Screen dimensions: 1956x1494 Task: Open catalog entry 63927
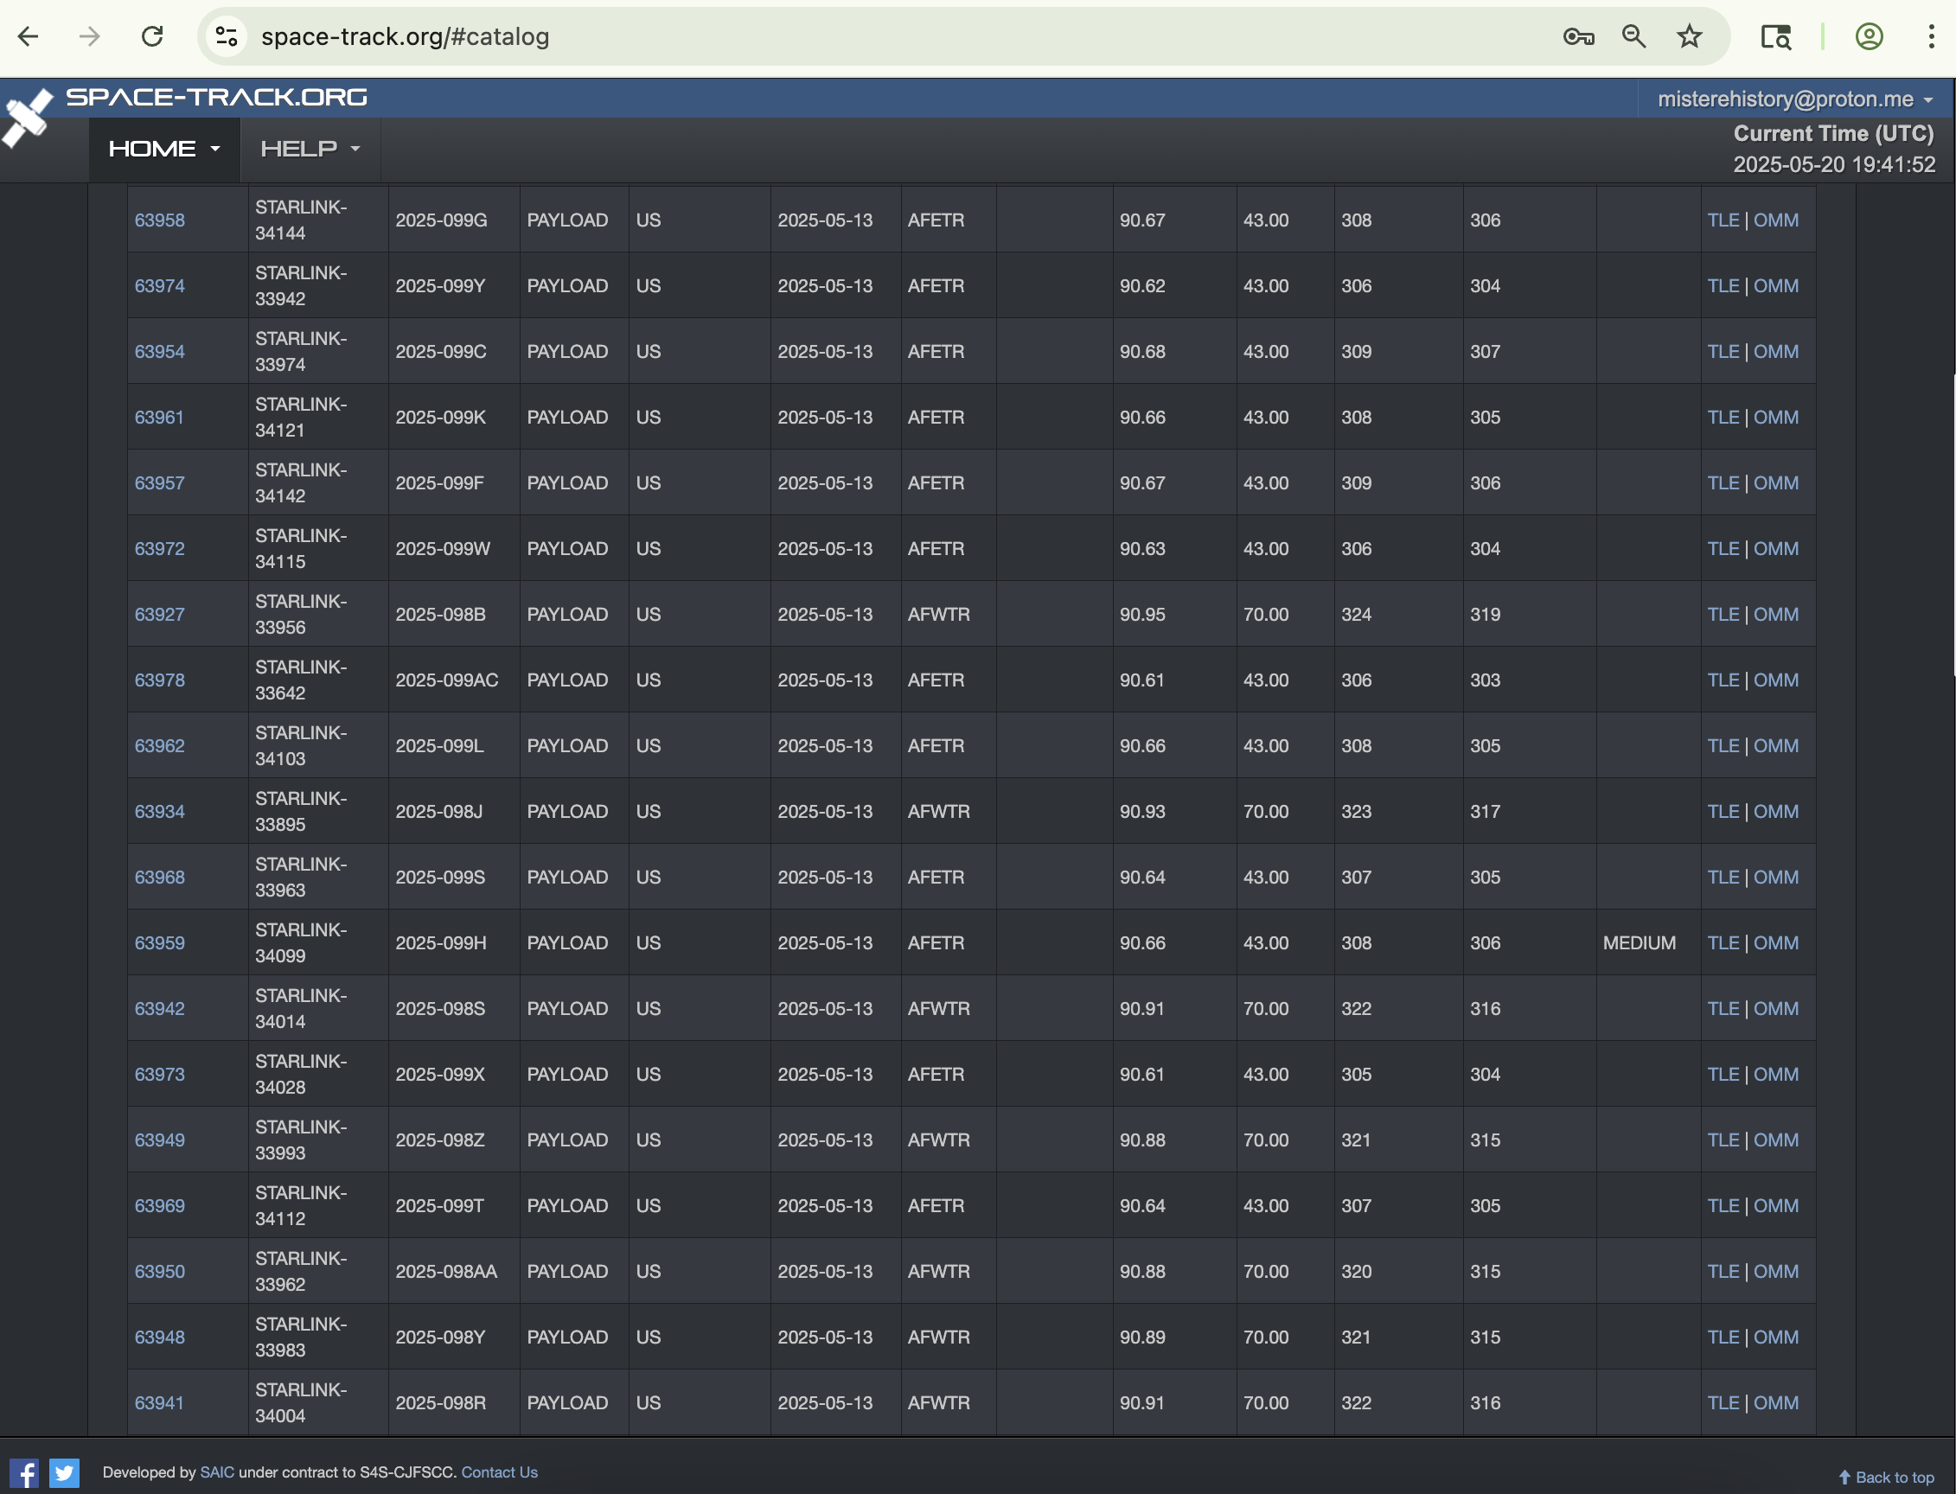159,616
